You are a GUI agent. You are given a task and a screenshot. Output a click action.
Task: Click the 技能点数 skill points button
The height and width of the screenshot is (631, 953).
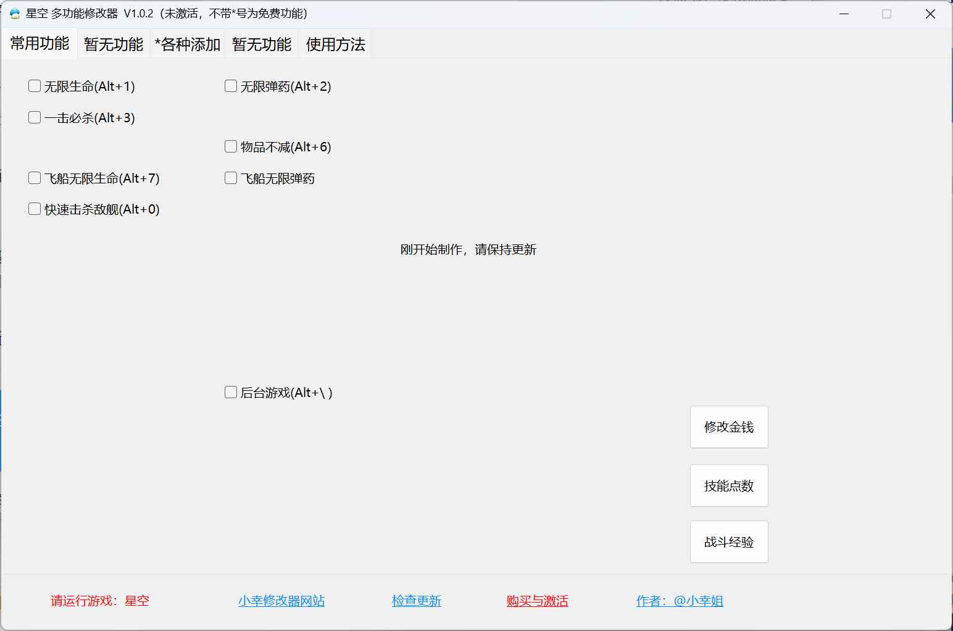tap(728, 485)
